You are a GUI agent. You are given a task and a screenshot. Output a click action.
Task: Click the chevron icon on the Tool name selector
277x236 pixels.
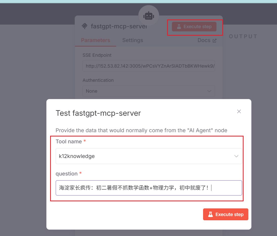point(236,156)
